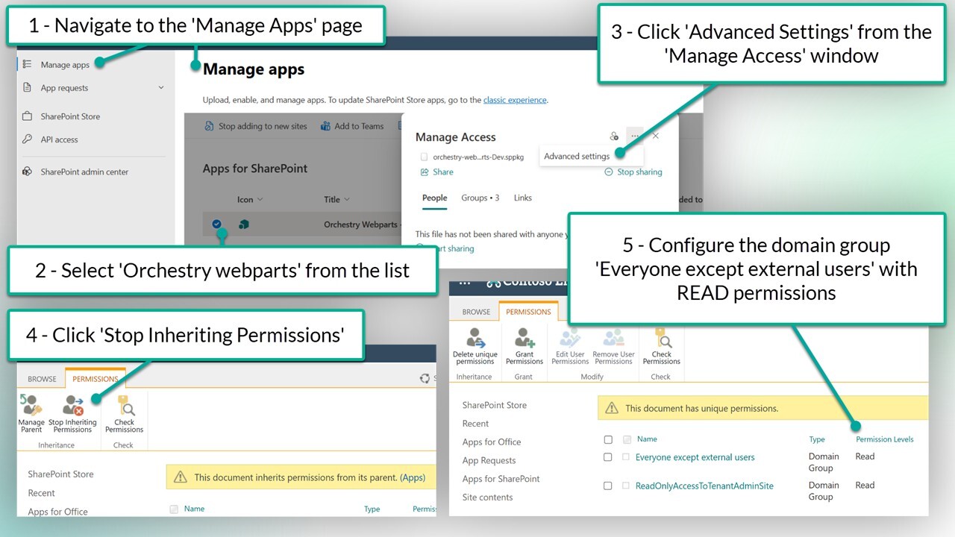Click Share in the Manage Access panel
The image size is (955, 537).
(436, 172)
